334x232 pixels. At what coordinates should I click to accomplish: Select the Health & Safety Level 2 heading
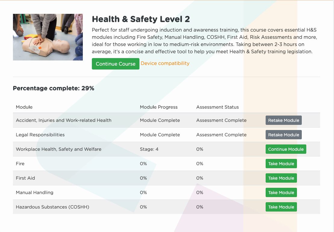141,19
